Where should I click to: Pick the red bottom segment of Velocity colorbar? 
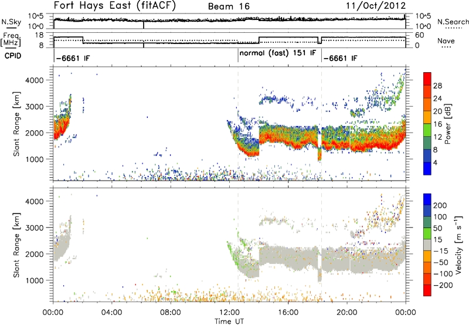427,290
